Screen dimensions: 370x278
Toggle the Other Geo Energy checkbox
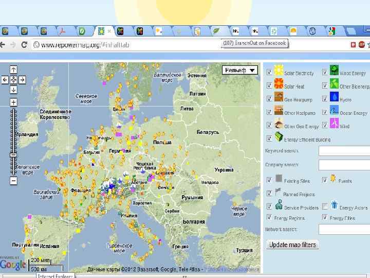coord(269,125)
